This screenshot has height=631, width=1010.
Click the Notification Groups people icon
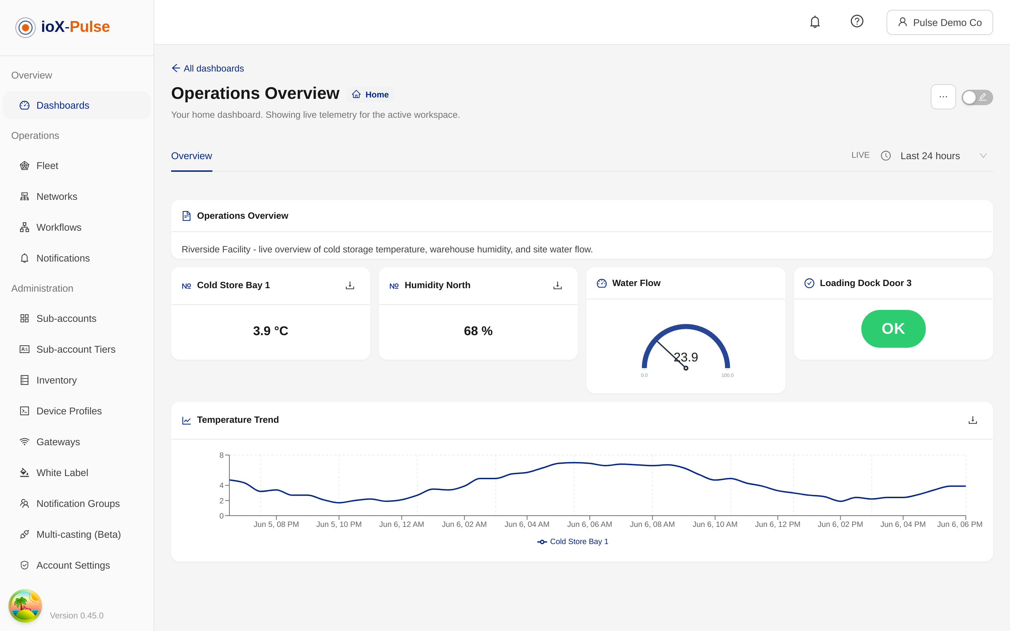(x=25, y=504)
